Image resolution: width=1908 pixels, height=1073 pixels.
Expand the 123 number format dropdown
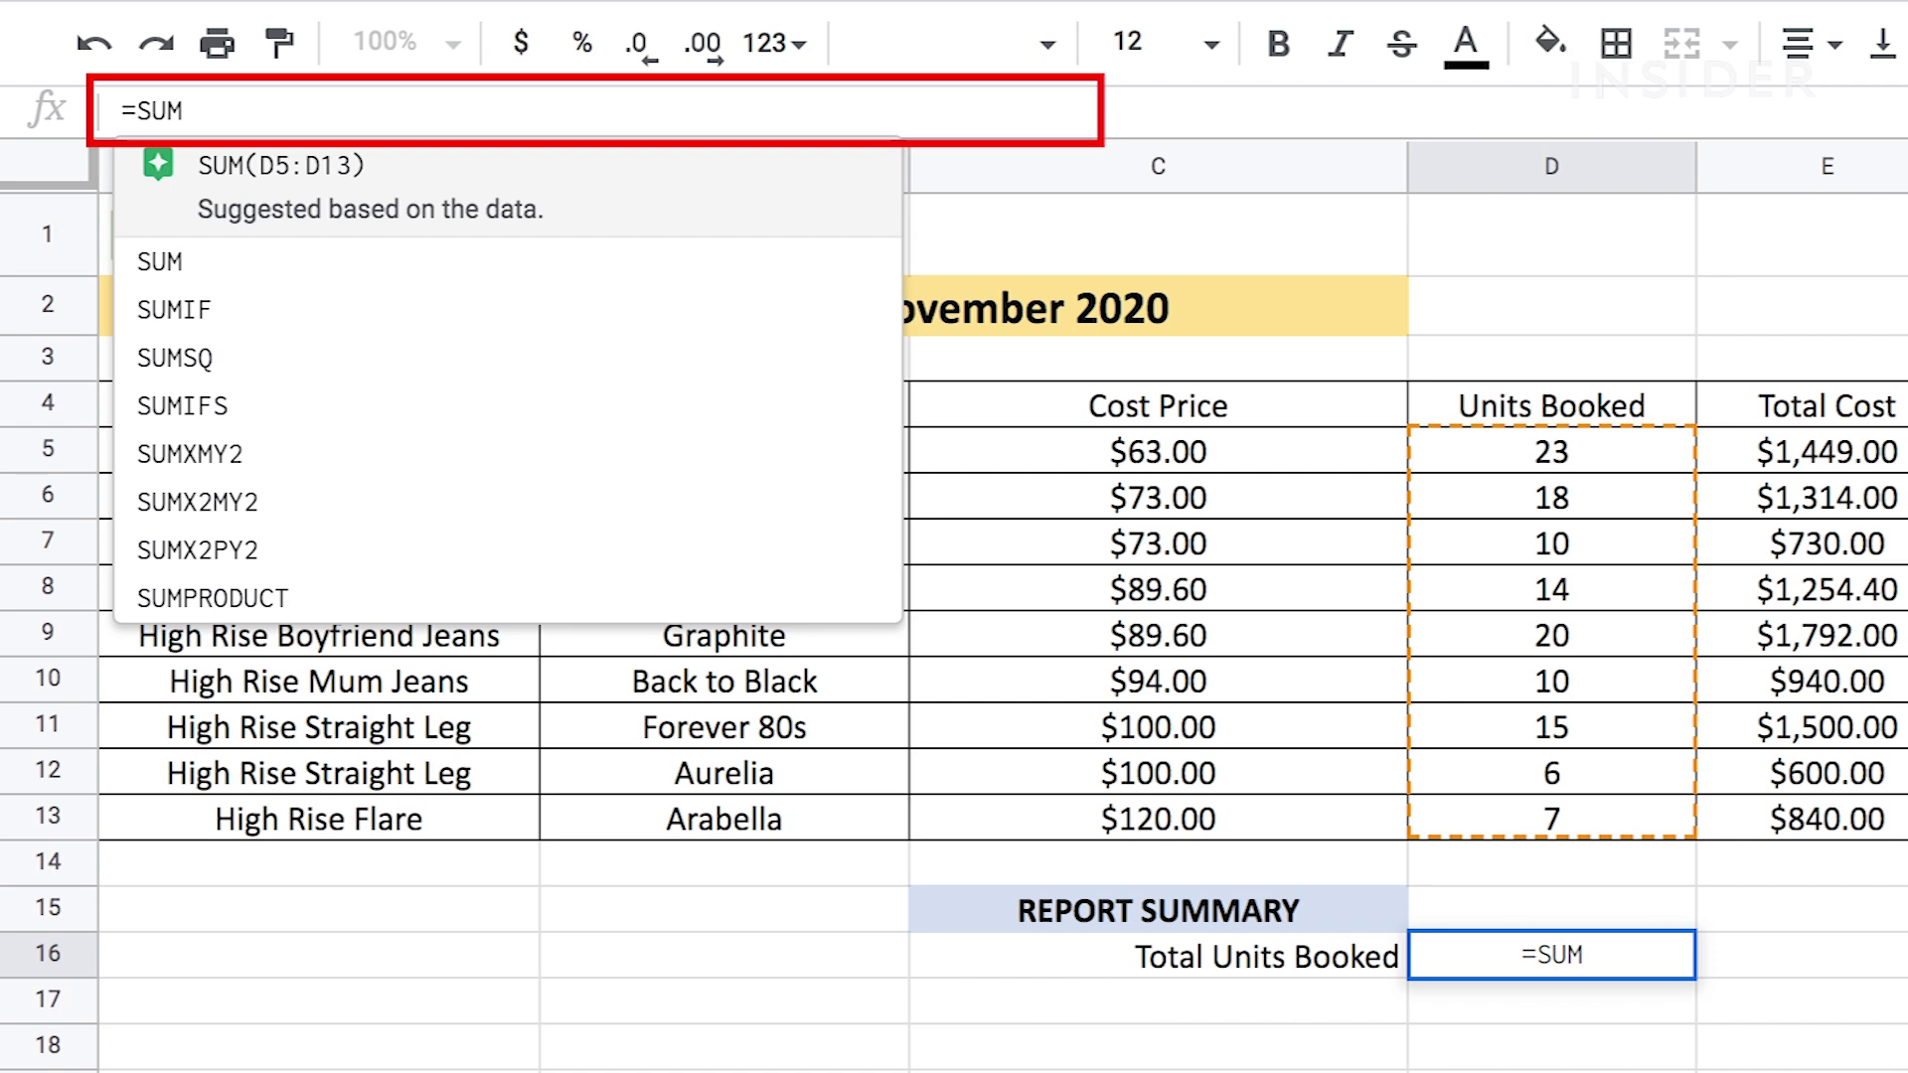[774, 43]
